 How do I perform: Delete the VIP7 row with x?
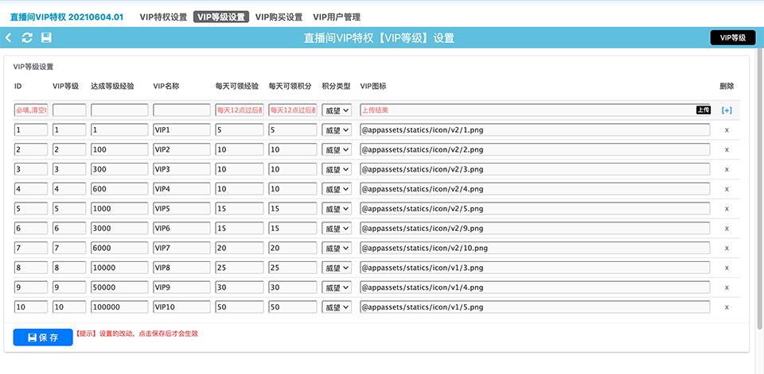[726, 248]
